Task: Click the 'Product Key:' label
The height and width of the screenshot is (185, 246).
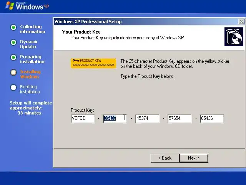Action: click(x=82, y=110)
